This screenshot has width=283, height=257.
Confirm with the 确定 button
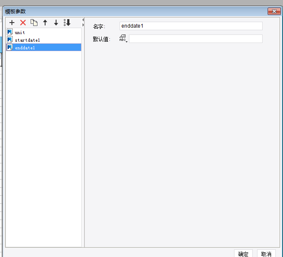243,254
